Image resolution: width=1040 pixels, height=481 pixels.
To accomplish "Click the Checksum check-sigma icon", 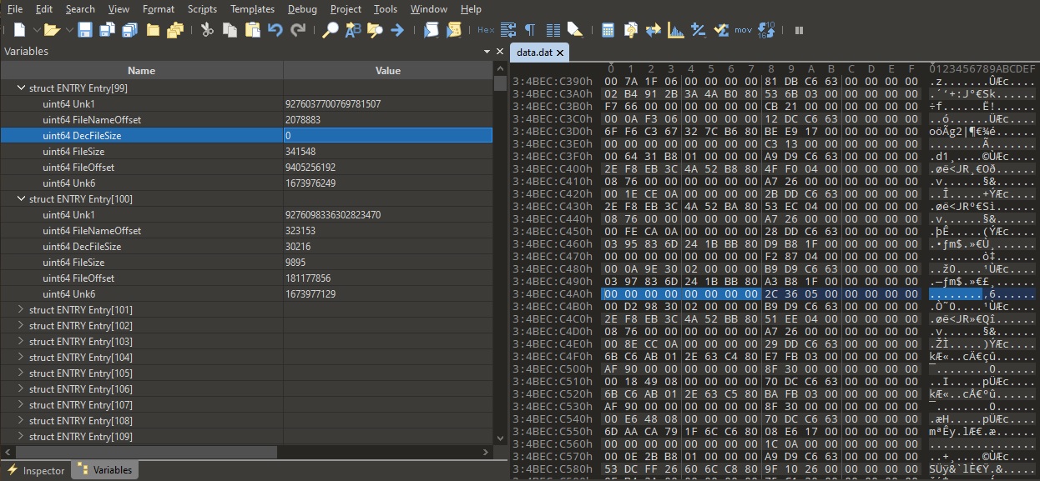I will tap(720, 30).
